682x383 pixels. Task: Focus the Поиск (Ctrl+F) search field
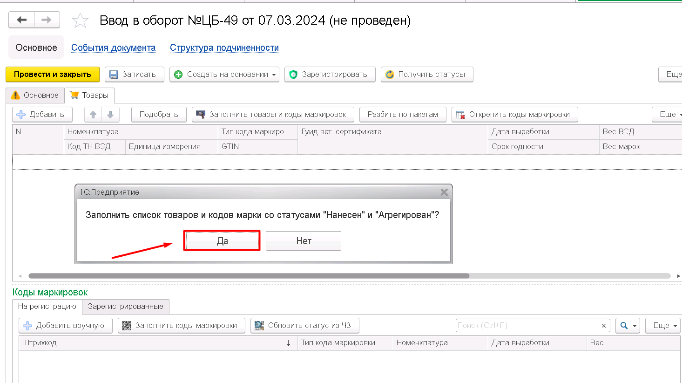(x=527, y=326)
